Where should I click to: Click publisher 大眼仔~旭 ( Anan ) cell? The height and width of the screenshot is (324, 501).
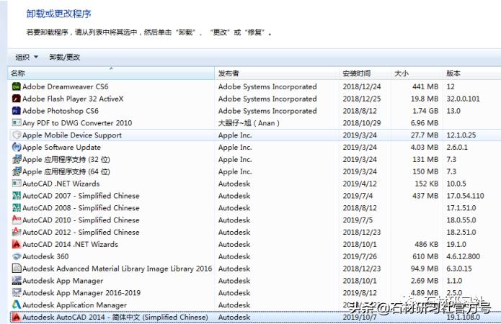click(249, 123)
